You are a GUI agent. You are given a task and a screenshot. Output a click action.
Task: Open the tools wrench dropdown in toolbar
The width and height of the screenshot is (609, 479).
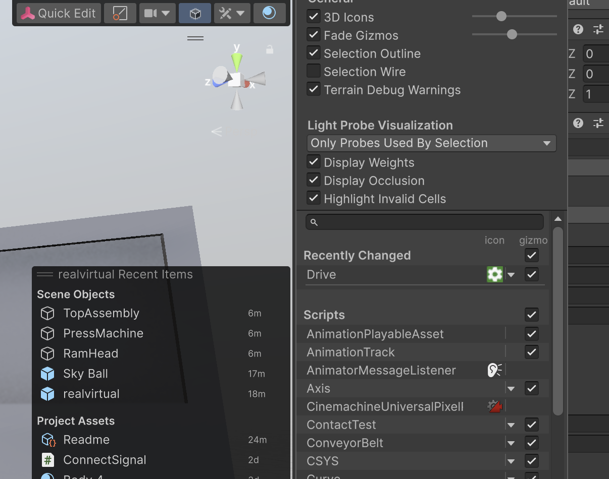[232, 13]
